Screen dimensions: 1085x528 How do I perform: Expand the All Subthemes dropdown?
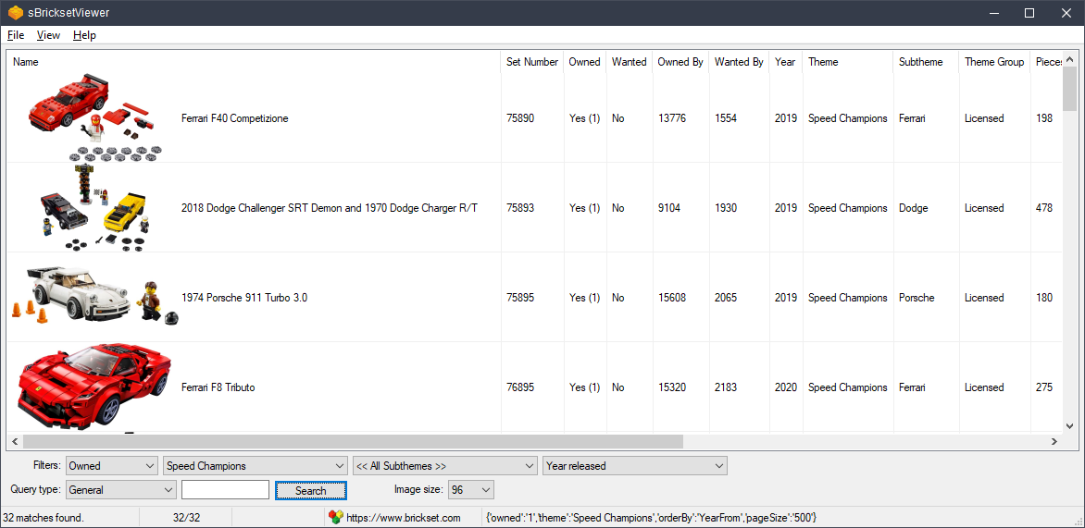(444, 465)
